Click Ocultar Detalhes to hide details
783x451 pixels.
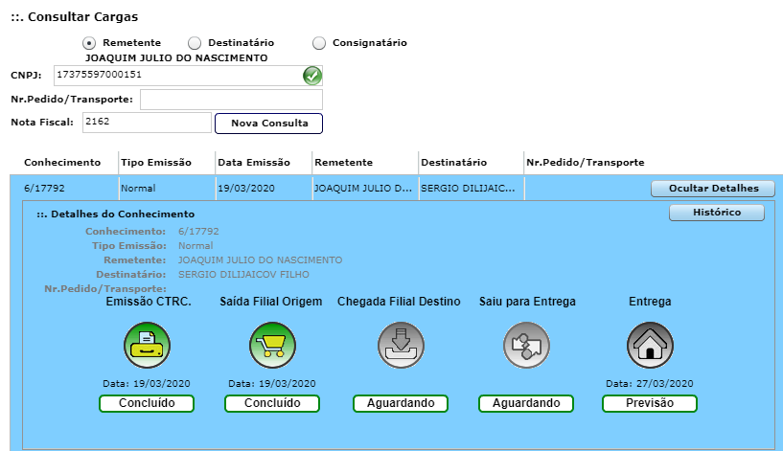pyautogui.click(x=713, y=189)
